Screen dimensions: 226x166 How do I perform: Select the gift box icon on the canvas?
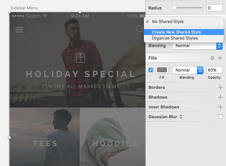click(80, 58)
